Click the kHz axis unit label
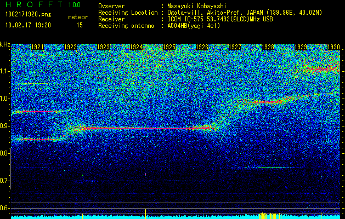 (5, 44)
